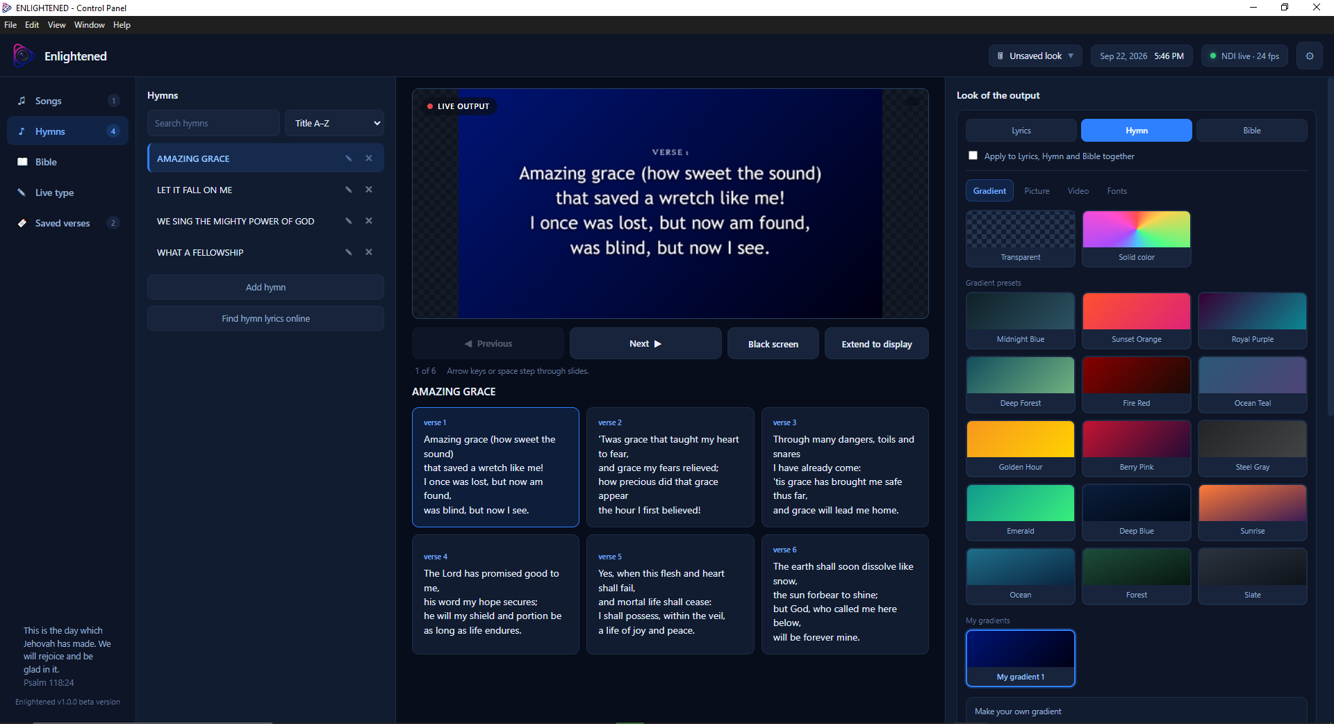
Task: Remove What A Fellowship hymn
Action: pos(369,252)
